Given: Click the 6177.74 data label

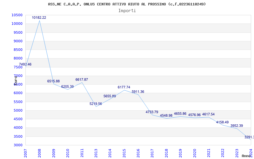Looking at the screenshot, I should (x=124, y=87).
